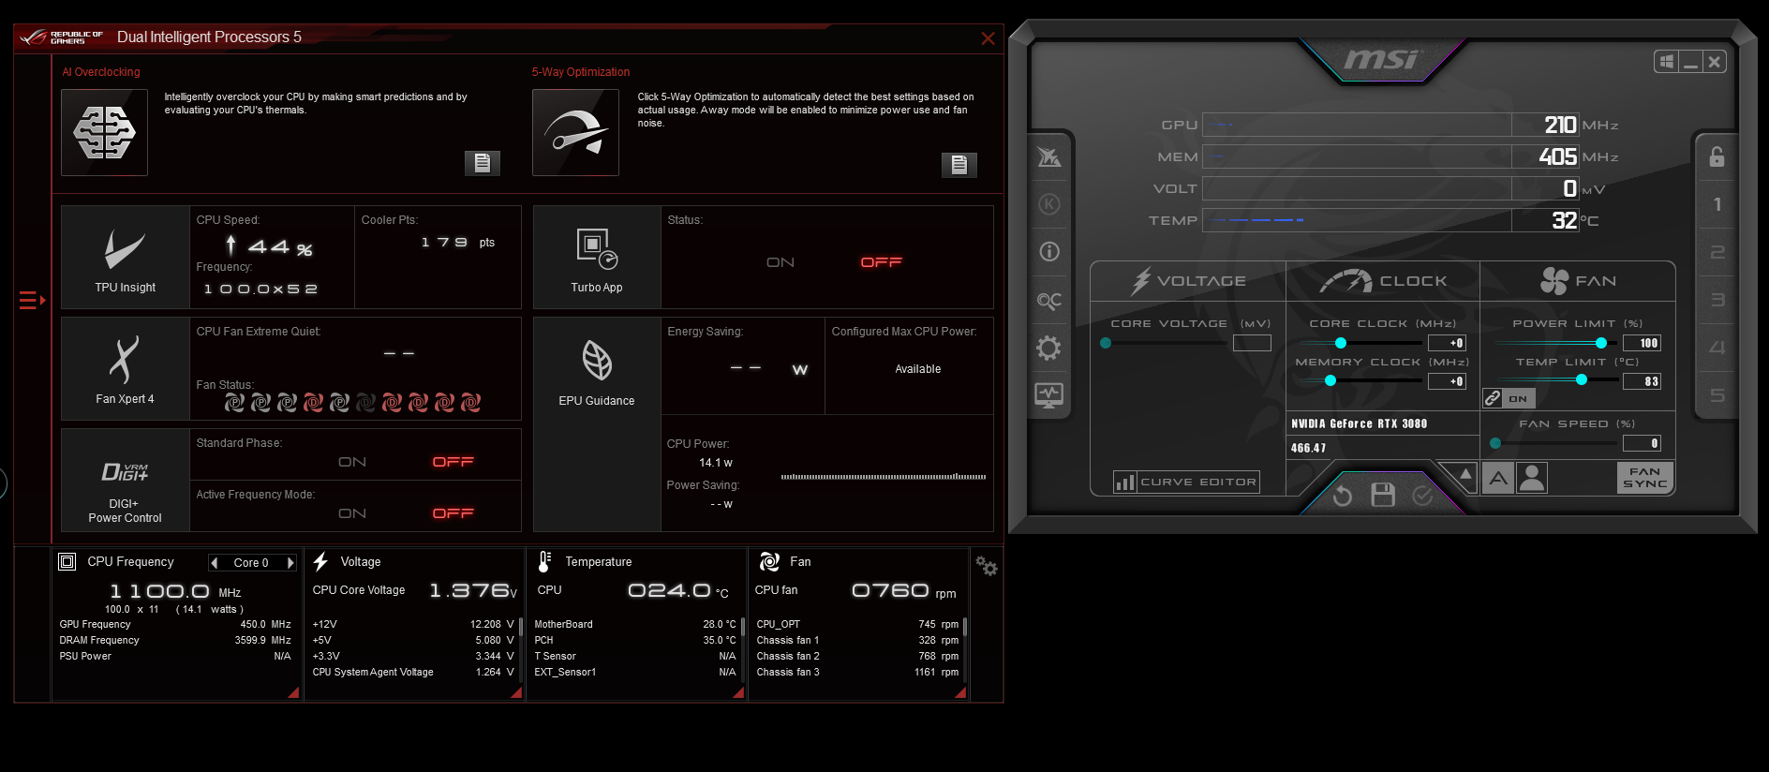Click Fan Speed value field
This screenshot has width=1769, height=772.
pyautogui.click(x=1642, y=443)
